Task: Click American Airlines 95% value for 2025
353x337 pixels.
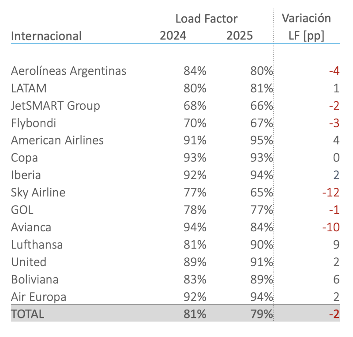Action: point(262,140)
